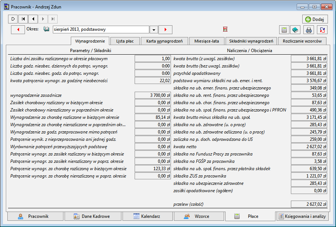Open the calculator tool
Viewport: 336px width, 227px height.
[284, 30]
